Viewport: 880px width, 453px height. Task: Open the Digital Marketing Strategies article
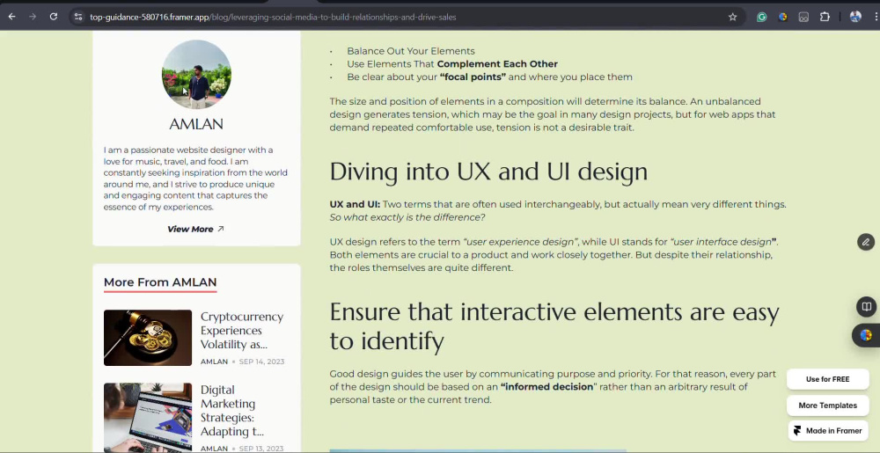click(x=232, y=411)
